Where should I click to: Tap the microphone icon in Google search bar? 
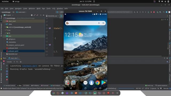[x=99, y=23]
